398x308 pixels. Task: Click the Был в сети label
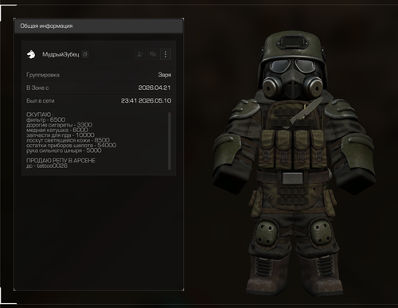(x=41, y=101)
